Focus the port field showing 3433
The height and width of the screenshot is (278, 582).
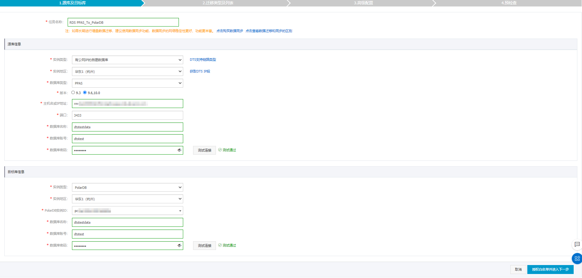[128, 115]
